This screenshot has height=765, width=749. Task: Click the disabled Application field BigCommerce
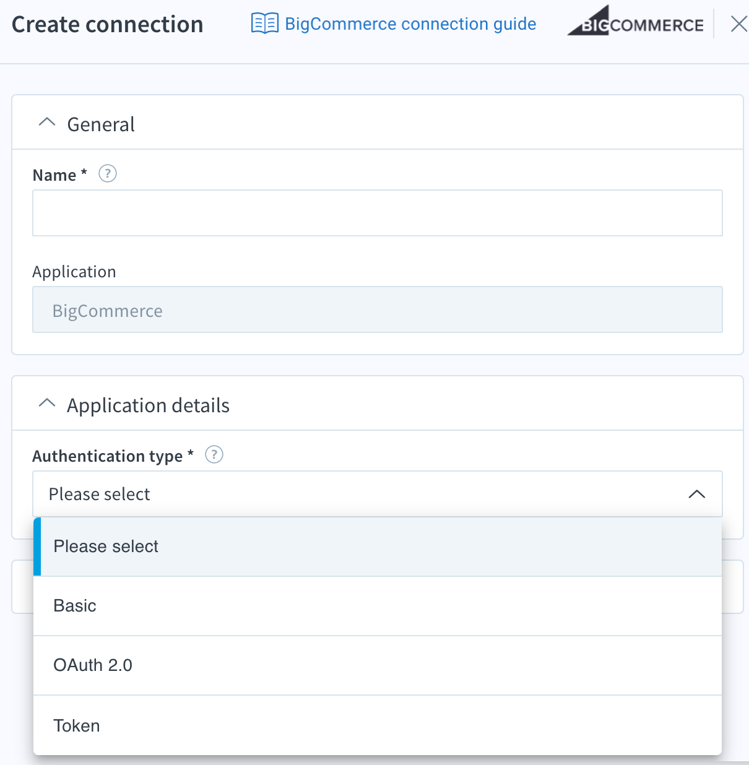point(378,309)
